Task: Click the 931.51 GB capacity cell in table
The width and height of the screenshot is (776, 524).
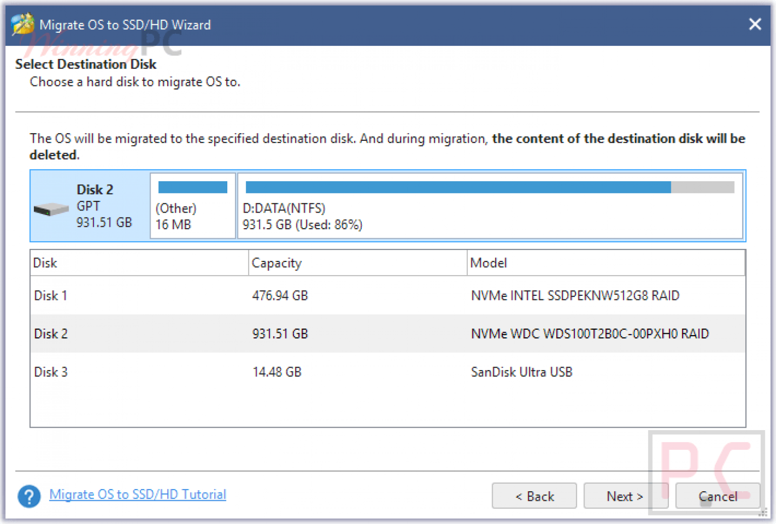Action: pyautogui.click(x=280, y=334)
